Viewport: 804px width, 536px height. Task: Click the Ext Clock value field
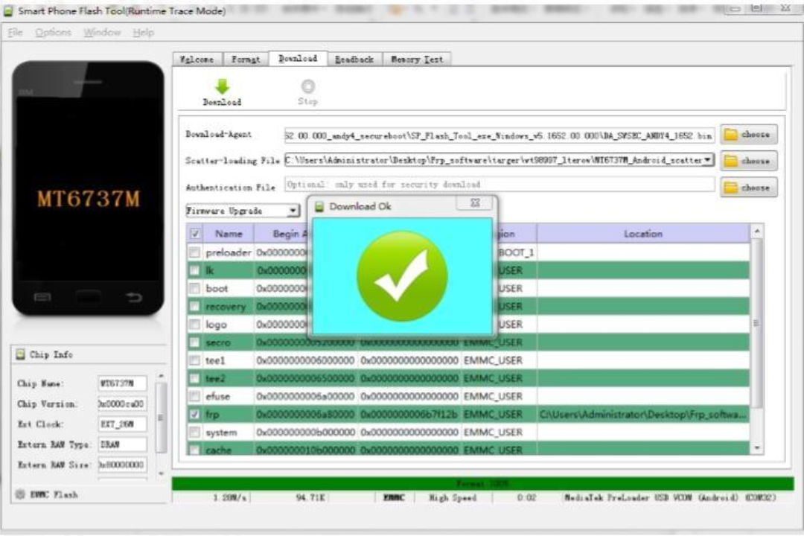point(123,424)
